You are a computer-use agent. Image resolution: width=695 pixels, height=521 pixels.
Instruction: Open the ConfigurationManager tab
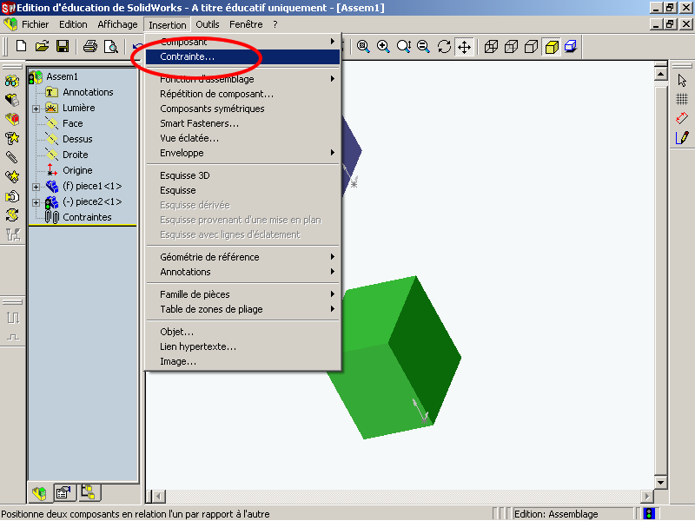point(89,491)
